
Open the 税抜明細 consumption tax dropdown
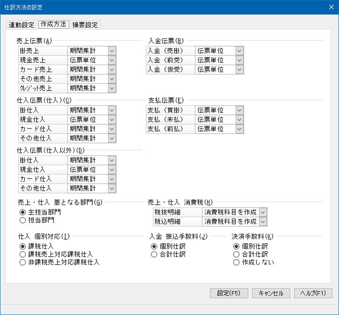263,212
